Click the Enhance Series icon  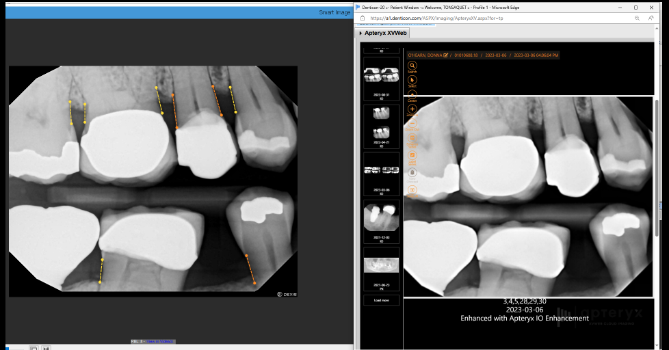(x=412, y=138)
